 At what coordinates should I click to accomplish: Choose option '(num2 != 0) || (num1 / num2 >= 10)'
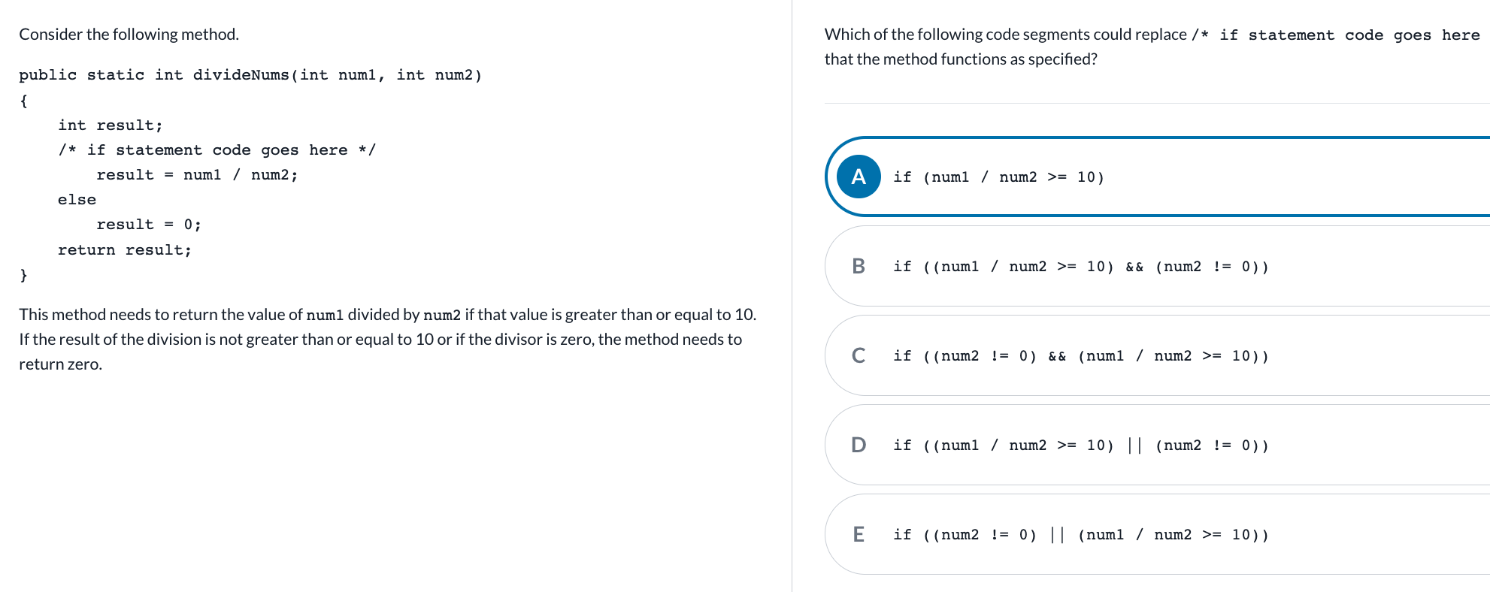tap(1081, 535)
